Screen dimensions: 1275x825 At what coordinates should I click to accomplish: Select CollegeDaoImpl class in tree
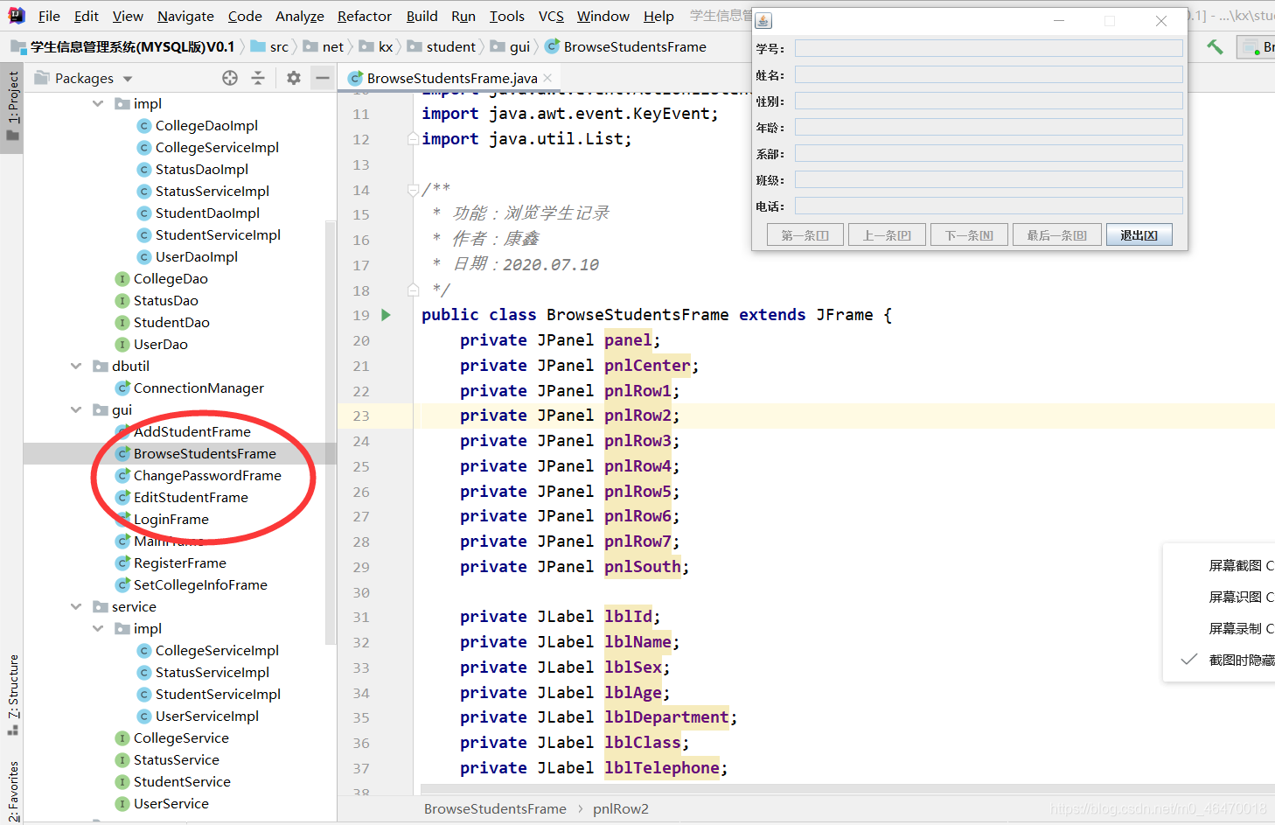tap(206, 125)
